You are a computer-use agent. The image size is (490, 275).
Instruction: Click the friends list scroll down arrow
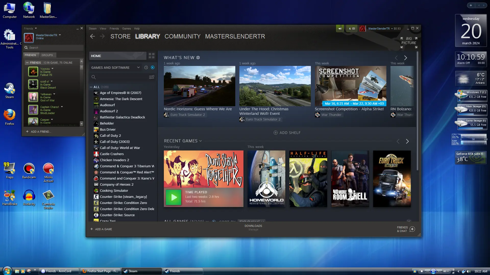[82, 124]
